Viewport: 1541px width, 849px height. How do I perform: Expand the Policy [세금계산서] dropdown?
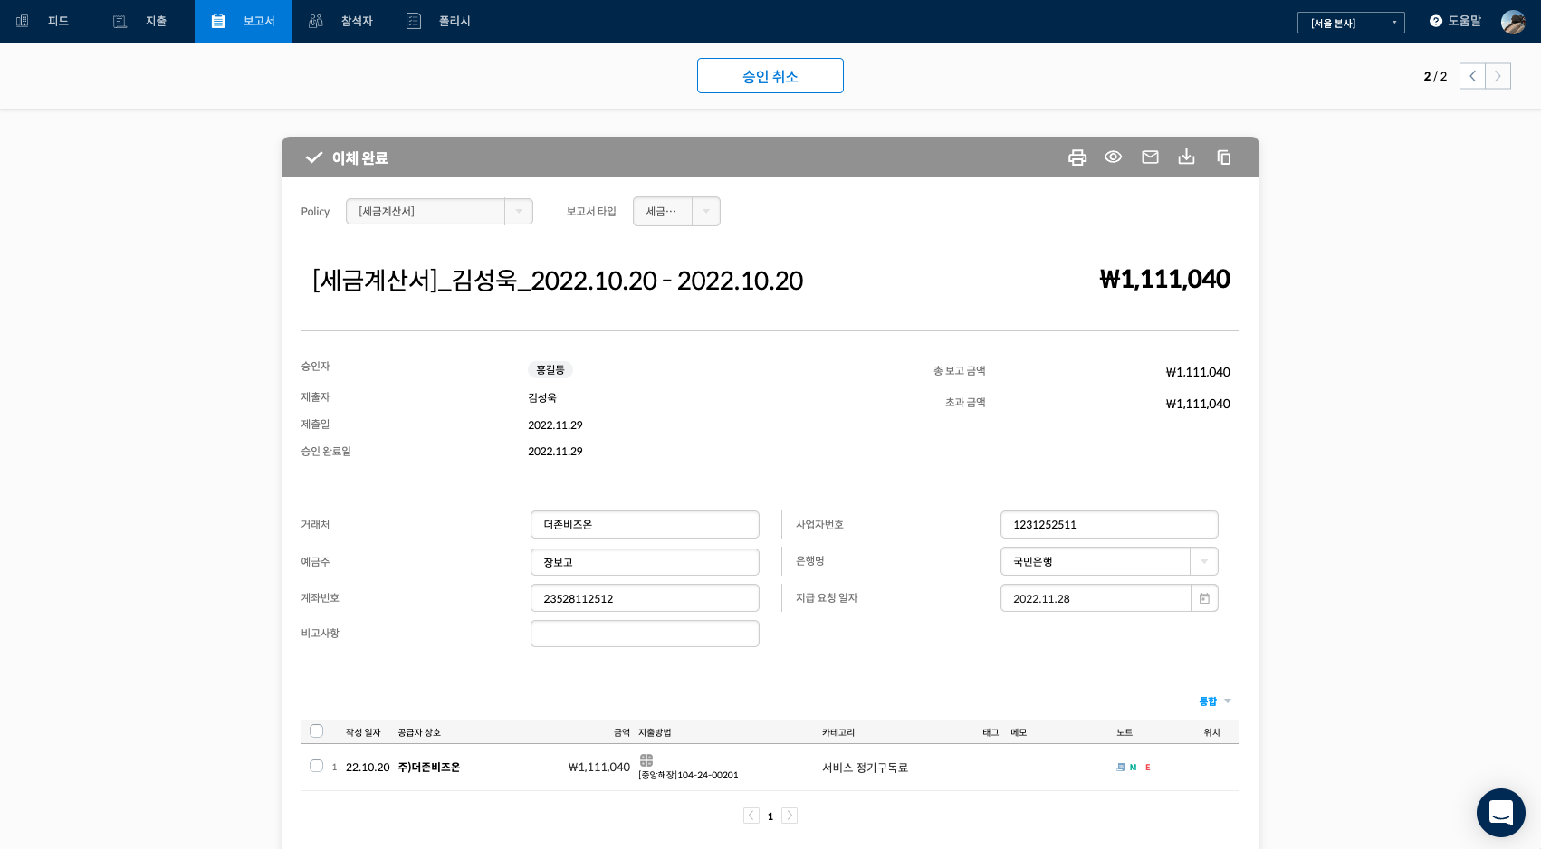click(439, 212)
